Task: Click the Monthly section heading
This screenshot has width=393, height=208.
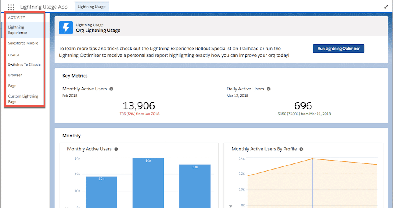Action: pos(71,136)
